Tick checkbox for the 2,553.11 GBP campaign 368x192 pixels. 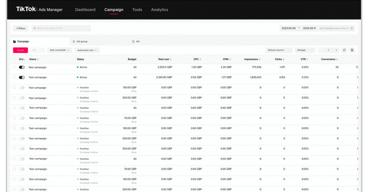tap(14, 67)
